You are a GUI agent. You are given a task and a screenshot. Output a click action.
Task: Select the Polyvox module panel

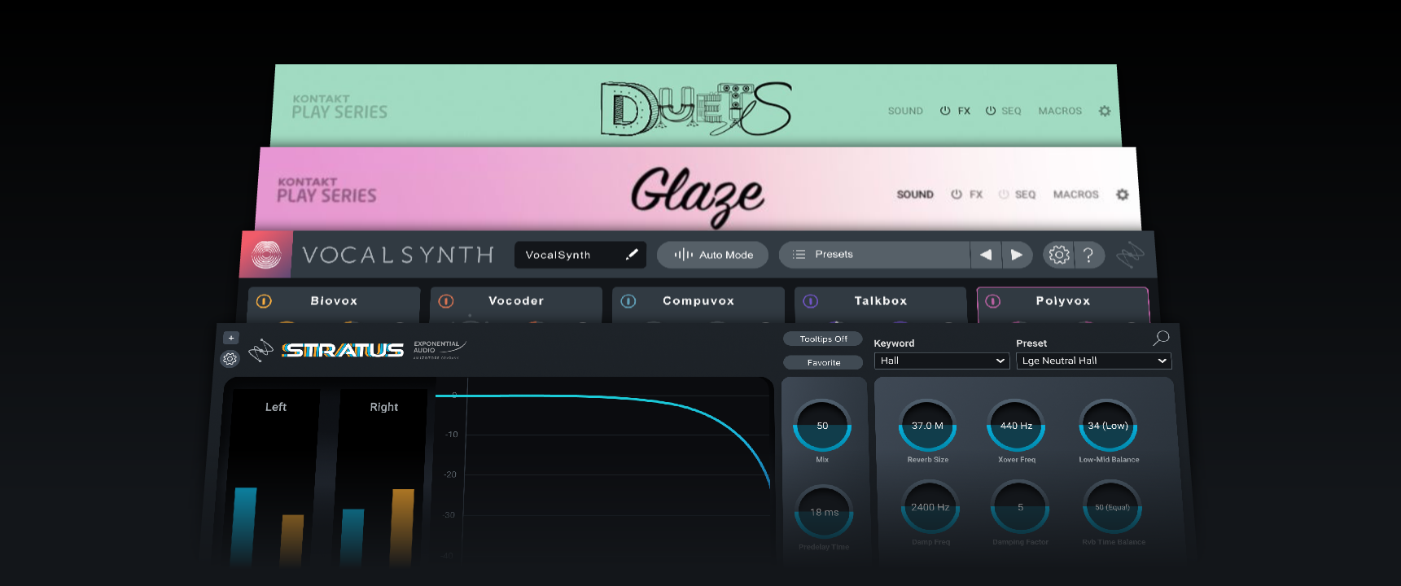coord(1062,304)
